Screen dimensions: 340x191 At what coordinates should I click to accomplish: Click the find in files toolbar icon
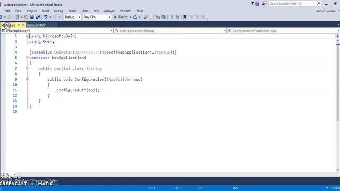tap(146, 17)
